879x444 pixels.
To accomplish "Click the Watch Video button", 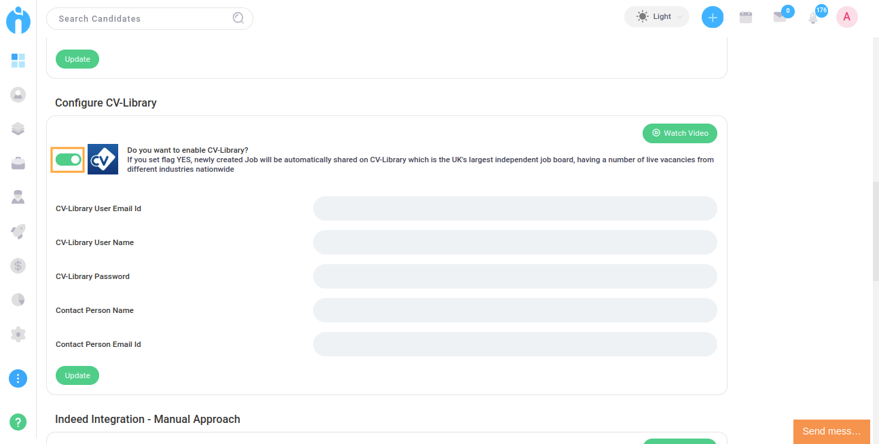I will [x=679, y=133].
